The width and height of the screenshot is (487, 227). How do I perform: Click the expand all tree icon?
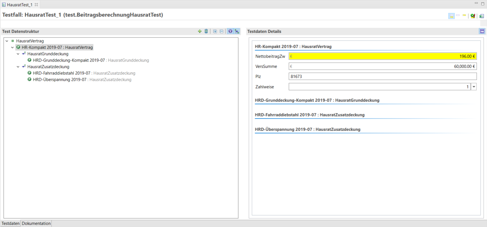pos(215,31)
